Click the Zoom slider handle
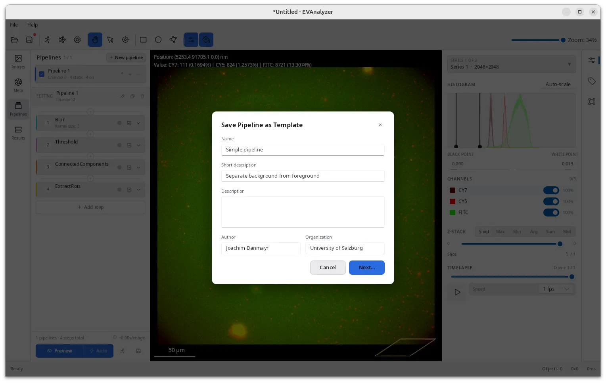This screenshot has width=606, height=383. [563, 40]
